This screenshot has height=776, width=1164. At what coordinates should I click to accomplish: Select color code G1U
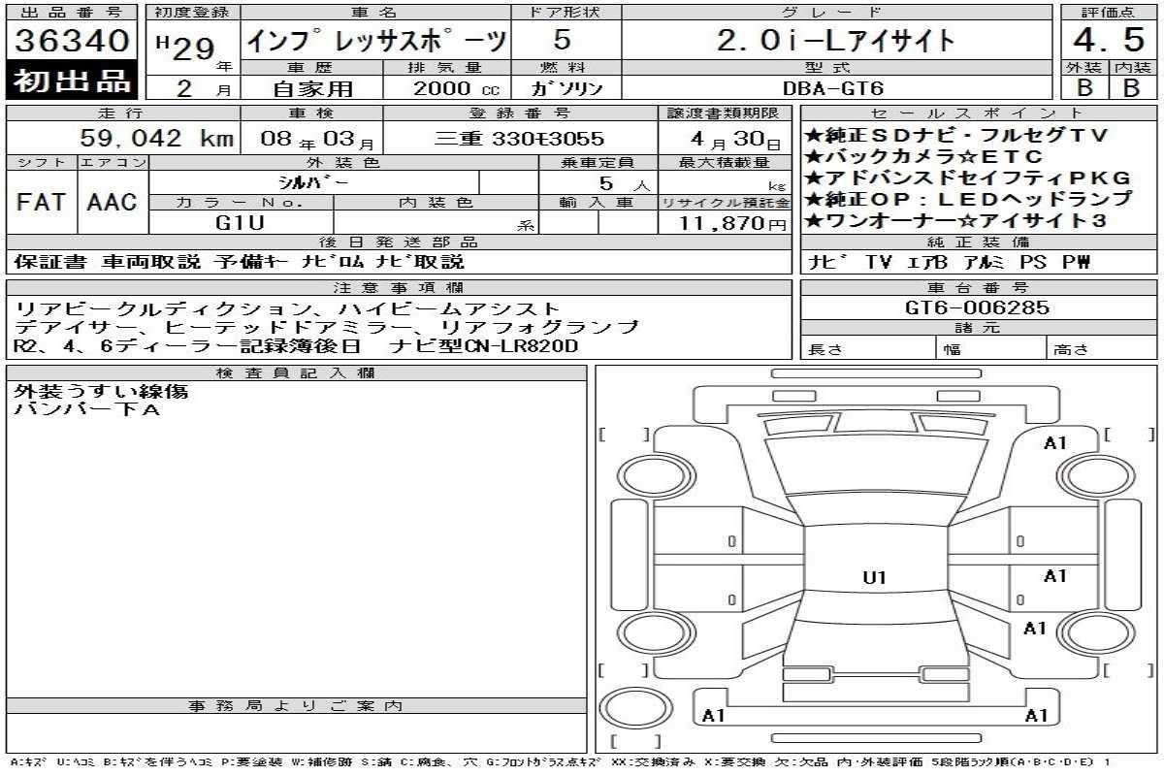[240, 222]
